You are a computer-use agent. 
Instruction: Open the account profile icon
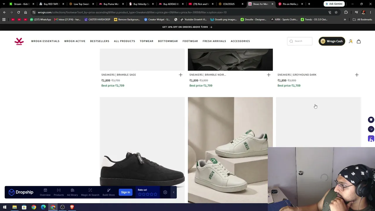point(351,41)
